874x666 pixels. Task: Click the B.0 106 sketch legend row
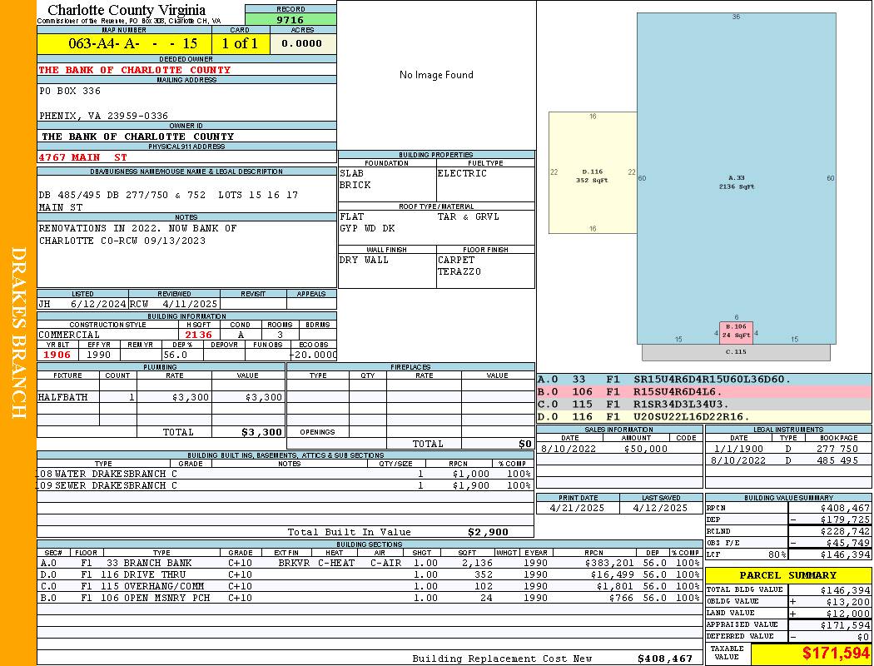tap(704, 392)
